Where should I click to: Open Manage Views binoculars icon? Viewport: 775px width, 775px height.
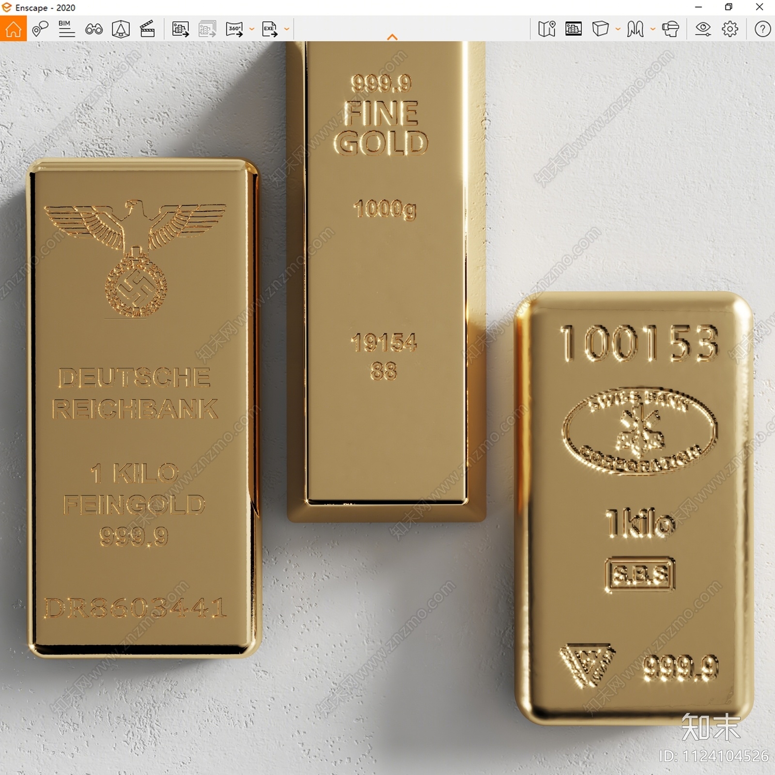(94, 30)
